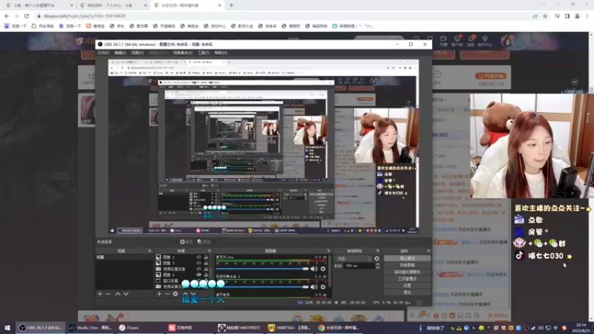Bookmark this page with star icon
Viewport: 594px width, 334px height.
[x=545, y=16]
